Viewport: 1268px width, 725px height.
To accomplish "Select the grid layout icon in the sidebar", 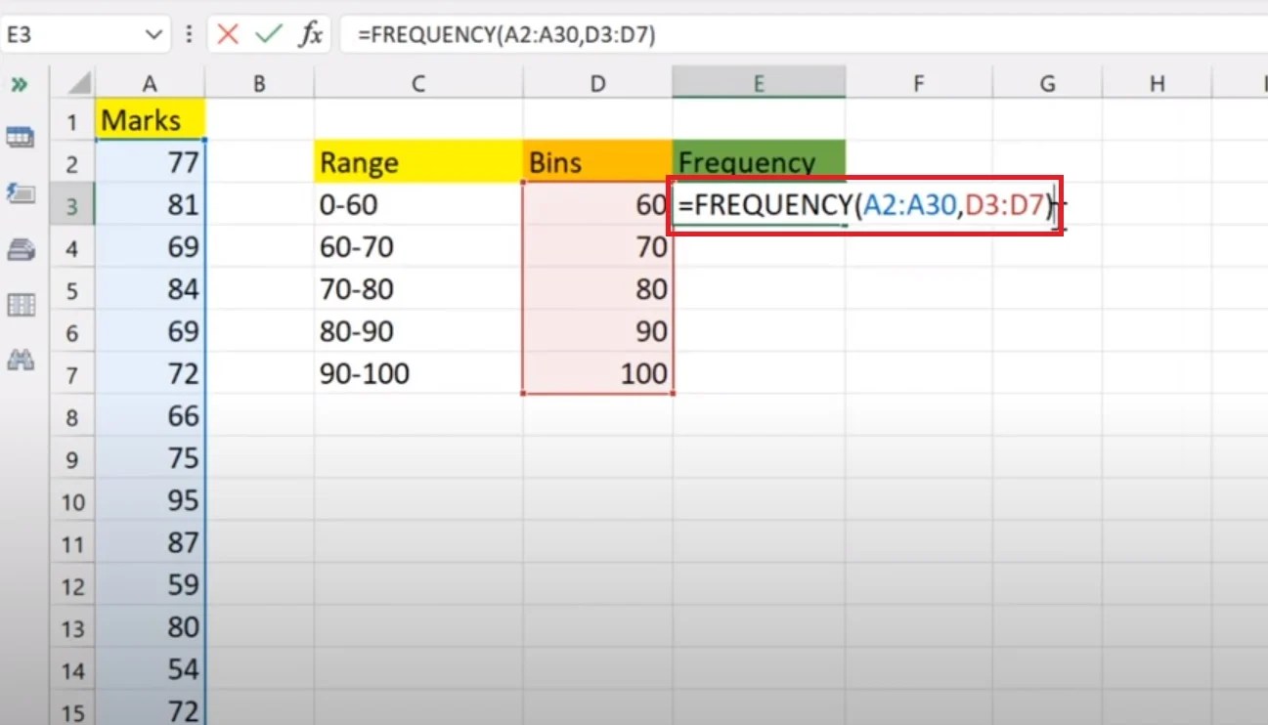I will tap(22, 305).
